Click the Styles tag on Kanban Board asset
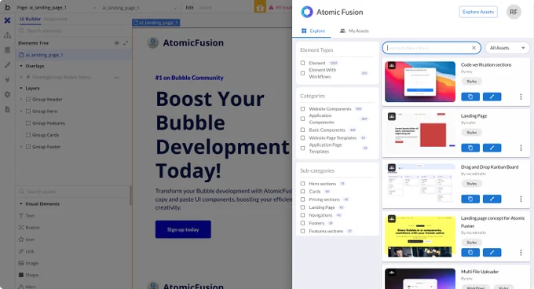534x289 pixels. click(472, 184)
